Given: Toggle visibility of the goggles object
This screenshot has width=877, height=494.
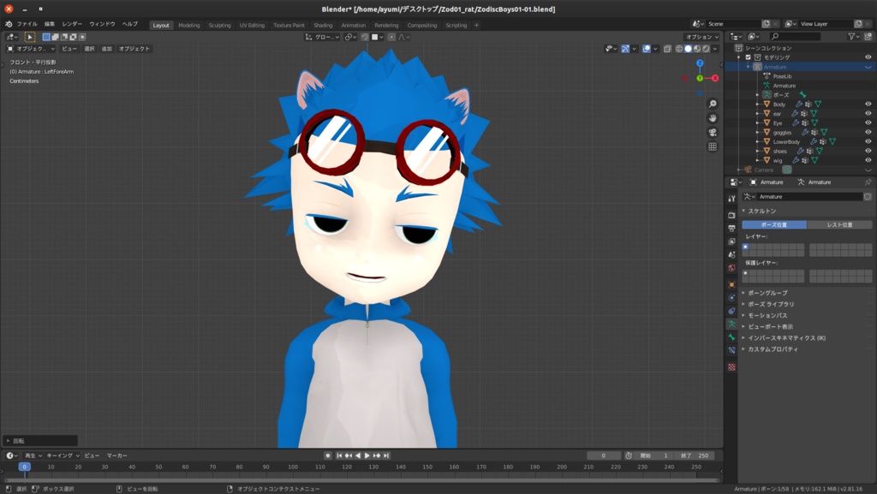Looking at the screenshot, I should [x=869, y=132].
